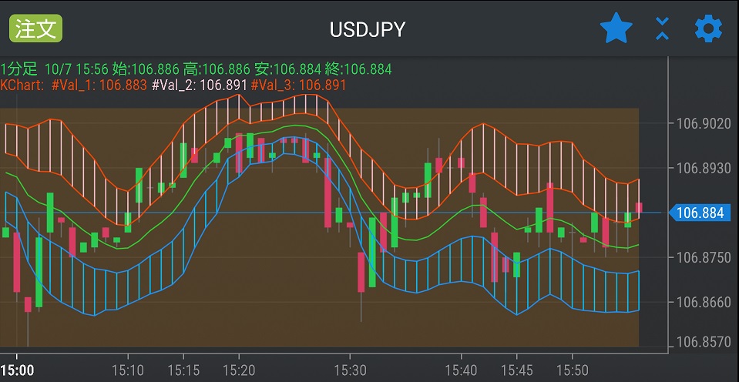Image resolution: width=739 pixels, height=382 pixels.
Task: Click the #Val_2: 106.891 indicator value
Action: [x=200, y=85]
